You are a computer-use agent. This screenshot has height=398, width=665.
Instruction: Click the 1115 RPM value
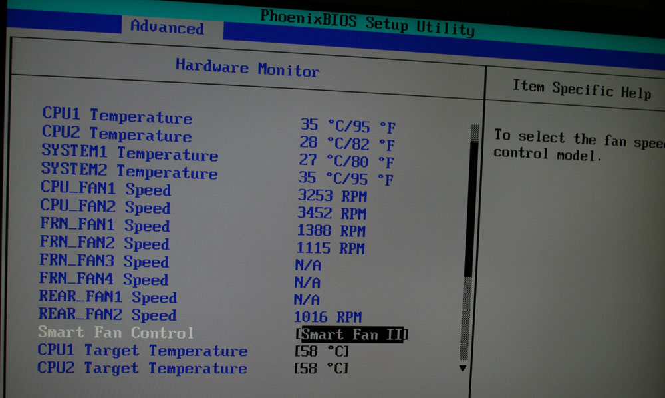click(331, 248)
